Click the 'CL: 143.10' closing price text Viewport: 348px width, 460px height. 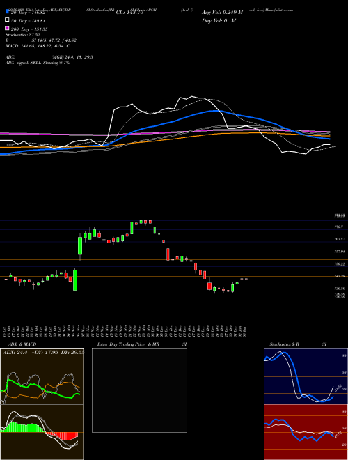coord(129,13)
